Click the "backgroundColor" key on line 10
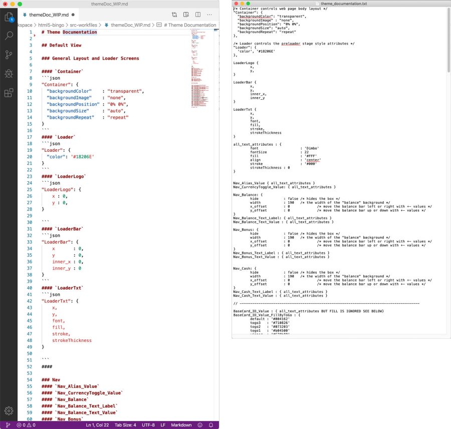Screen dimensions: 451x429 point(69,91)
